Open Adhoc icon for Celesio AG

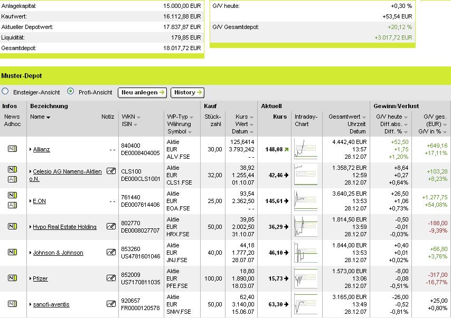[12, 179]
